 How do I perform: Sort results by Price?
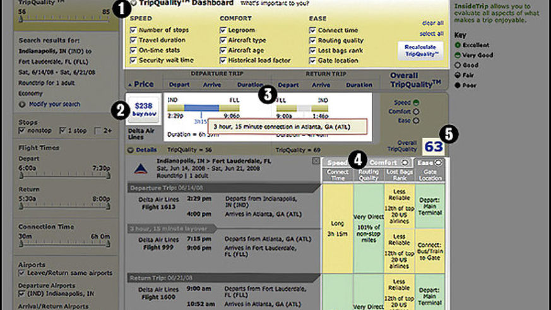141,84
